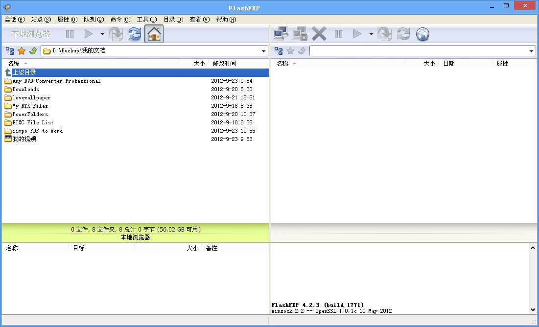Screen dimensions: 539x327
Task: Open the 站点(S) menu
Action: (x=41, y=20)
